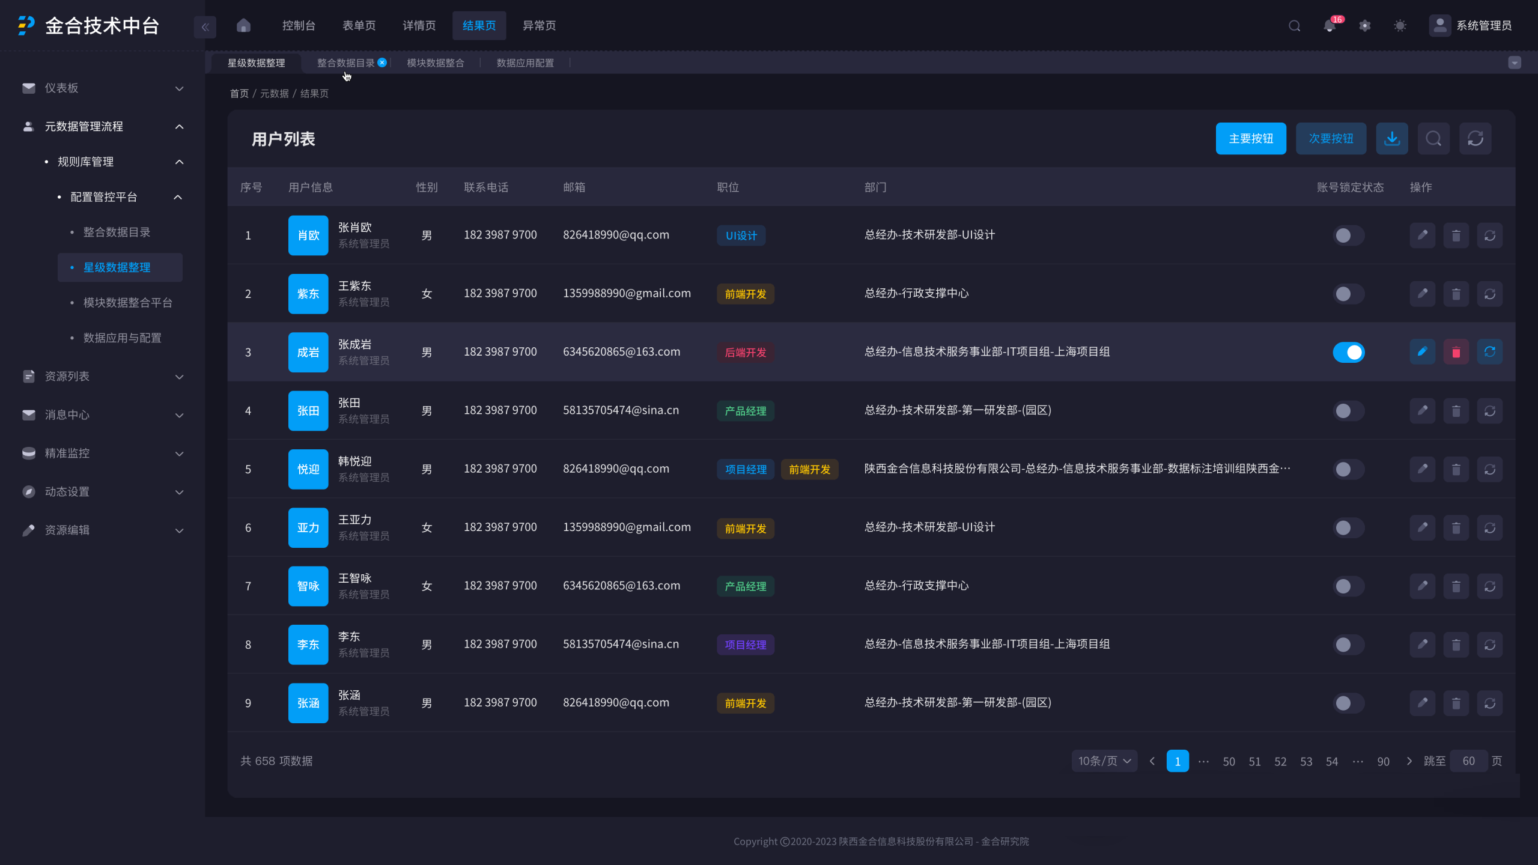Click the red delete icon for 张成岩
This screenshot has width=1538, height=865.
[x=1456, y=352]
